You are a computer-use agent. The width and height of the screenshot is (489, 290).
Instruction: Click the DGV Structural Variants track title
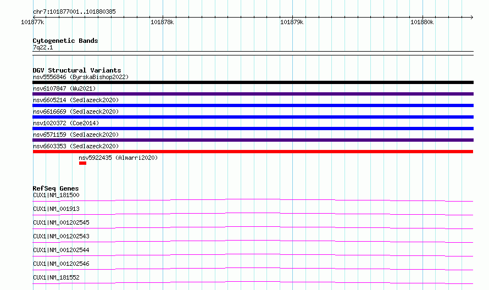point(77,70)
